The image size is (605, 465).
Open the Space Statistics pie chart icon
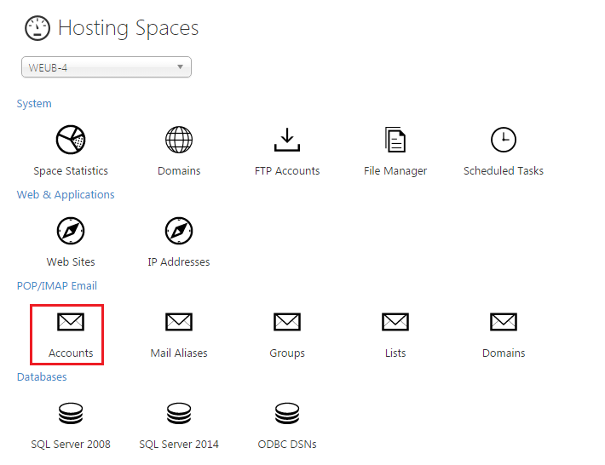(71, 140)
